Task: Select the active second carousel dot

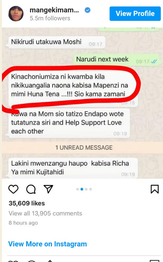Action: [82, 189]
